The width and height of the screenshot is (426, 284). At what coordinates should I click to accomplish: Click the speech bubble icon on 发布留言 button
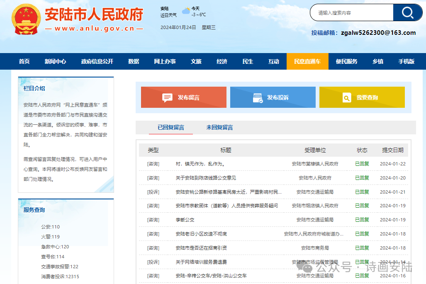click(x=167, y=97)
